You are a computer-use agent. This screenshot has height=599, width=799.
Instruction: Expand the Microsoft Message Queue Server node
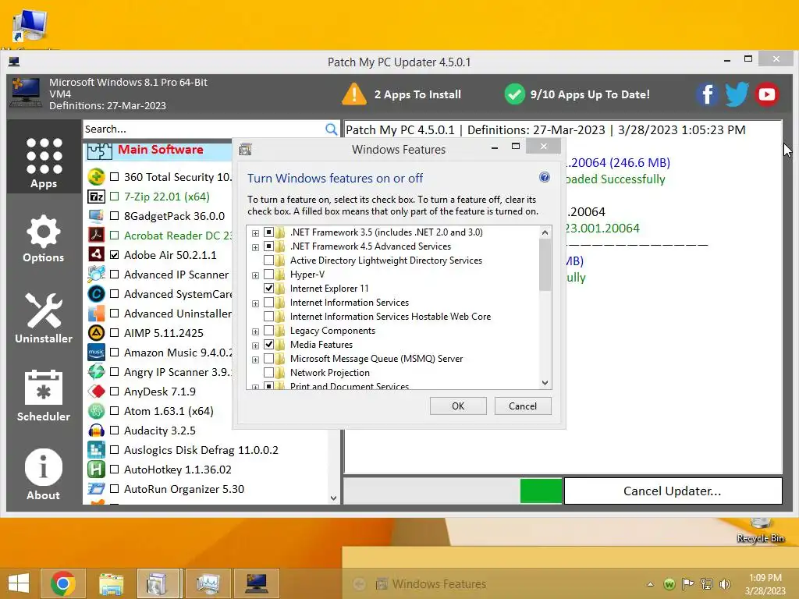(x=255, y=360)
